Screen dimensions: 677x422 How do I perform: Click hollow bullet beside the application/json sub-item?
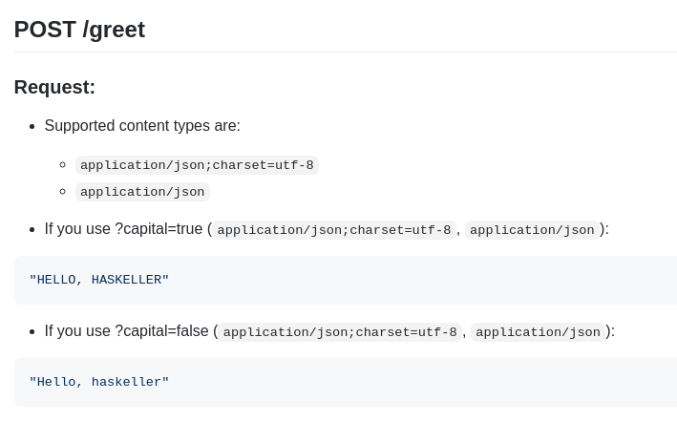[x=63, y=192]
